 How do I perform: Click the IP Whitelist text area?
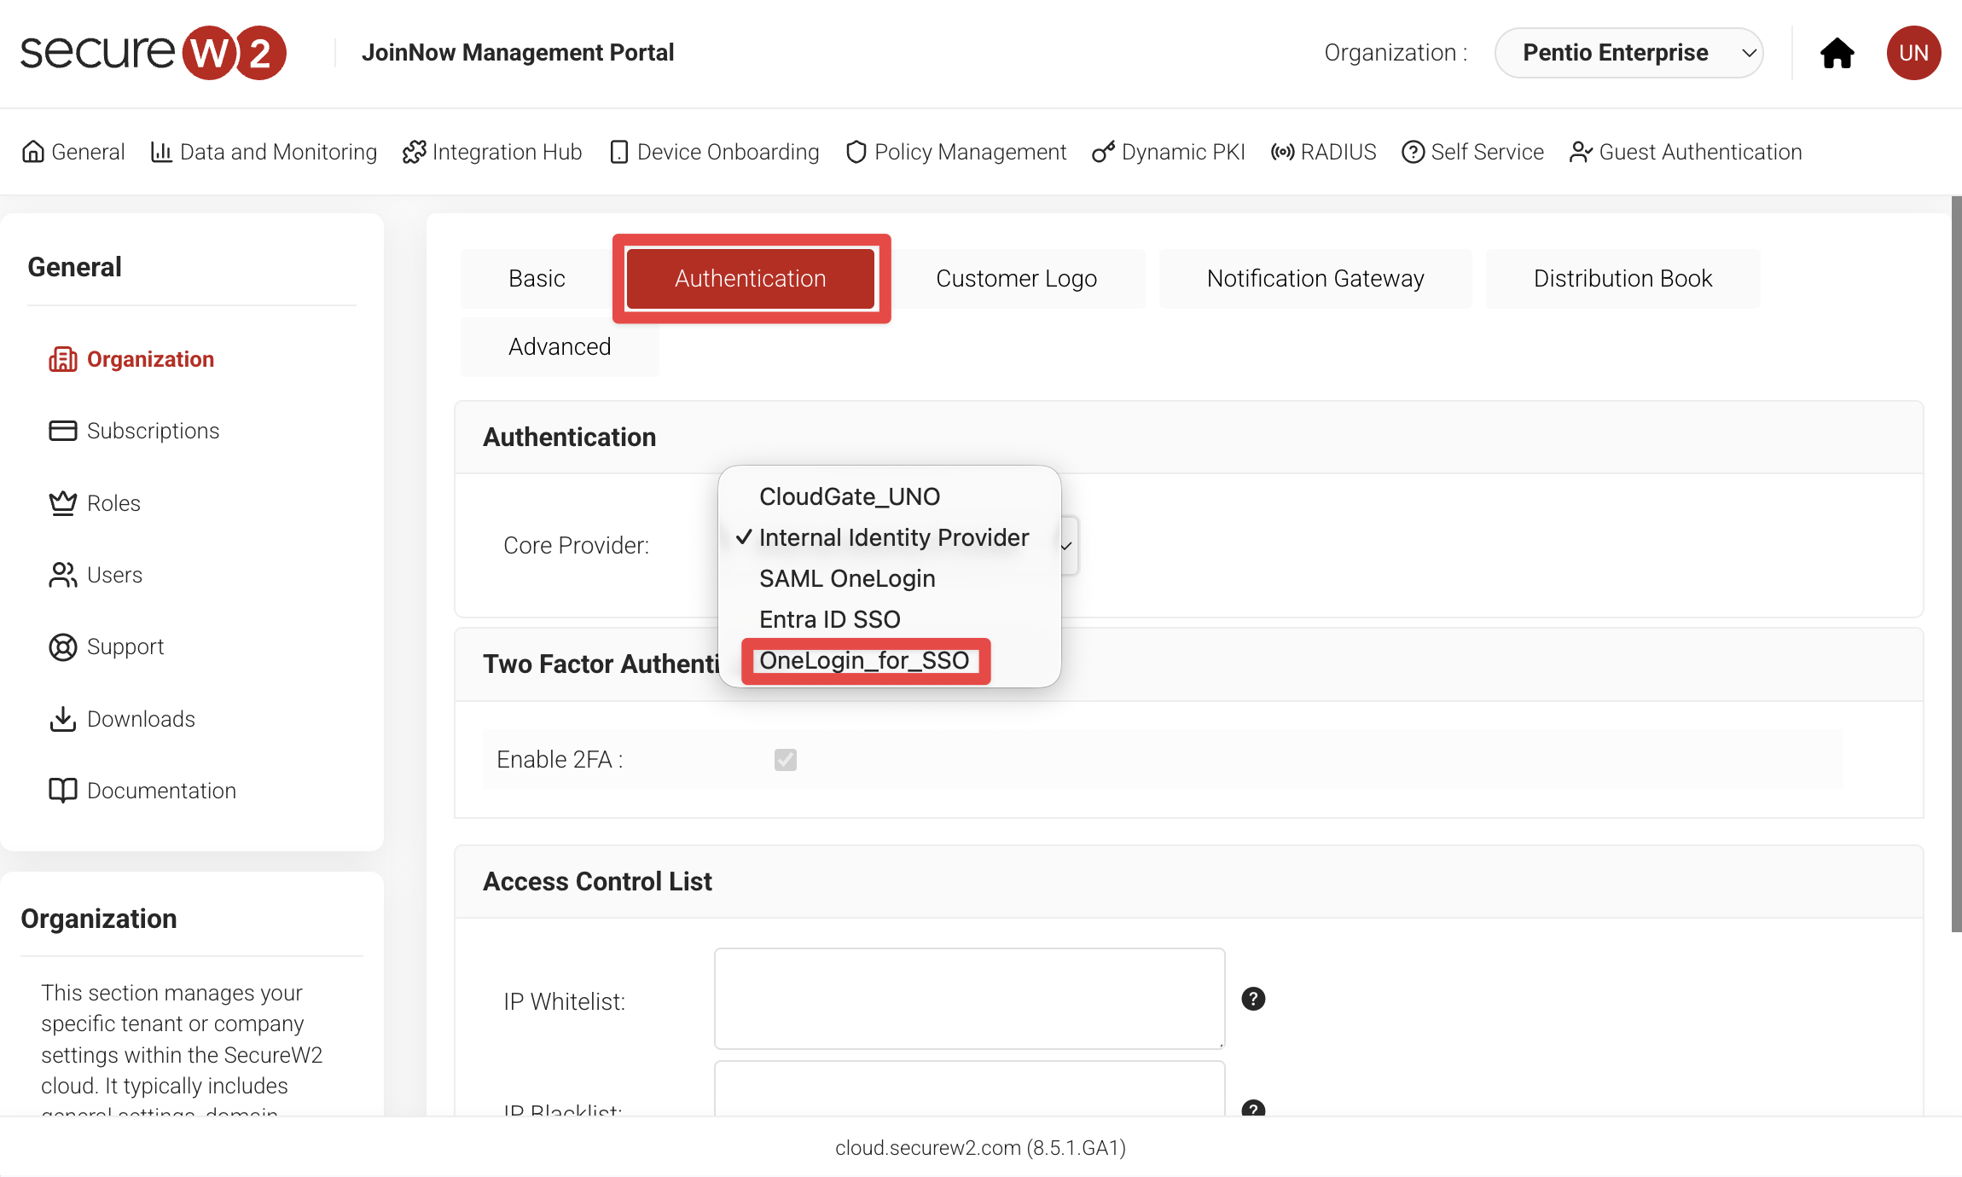(x=969, y=999)
